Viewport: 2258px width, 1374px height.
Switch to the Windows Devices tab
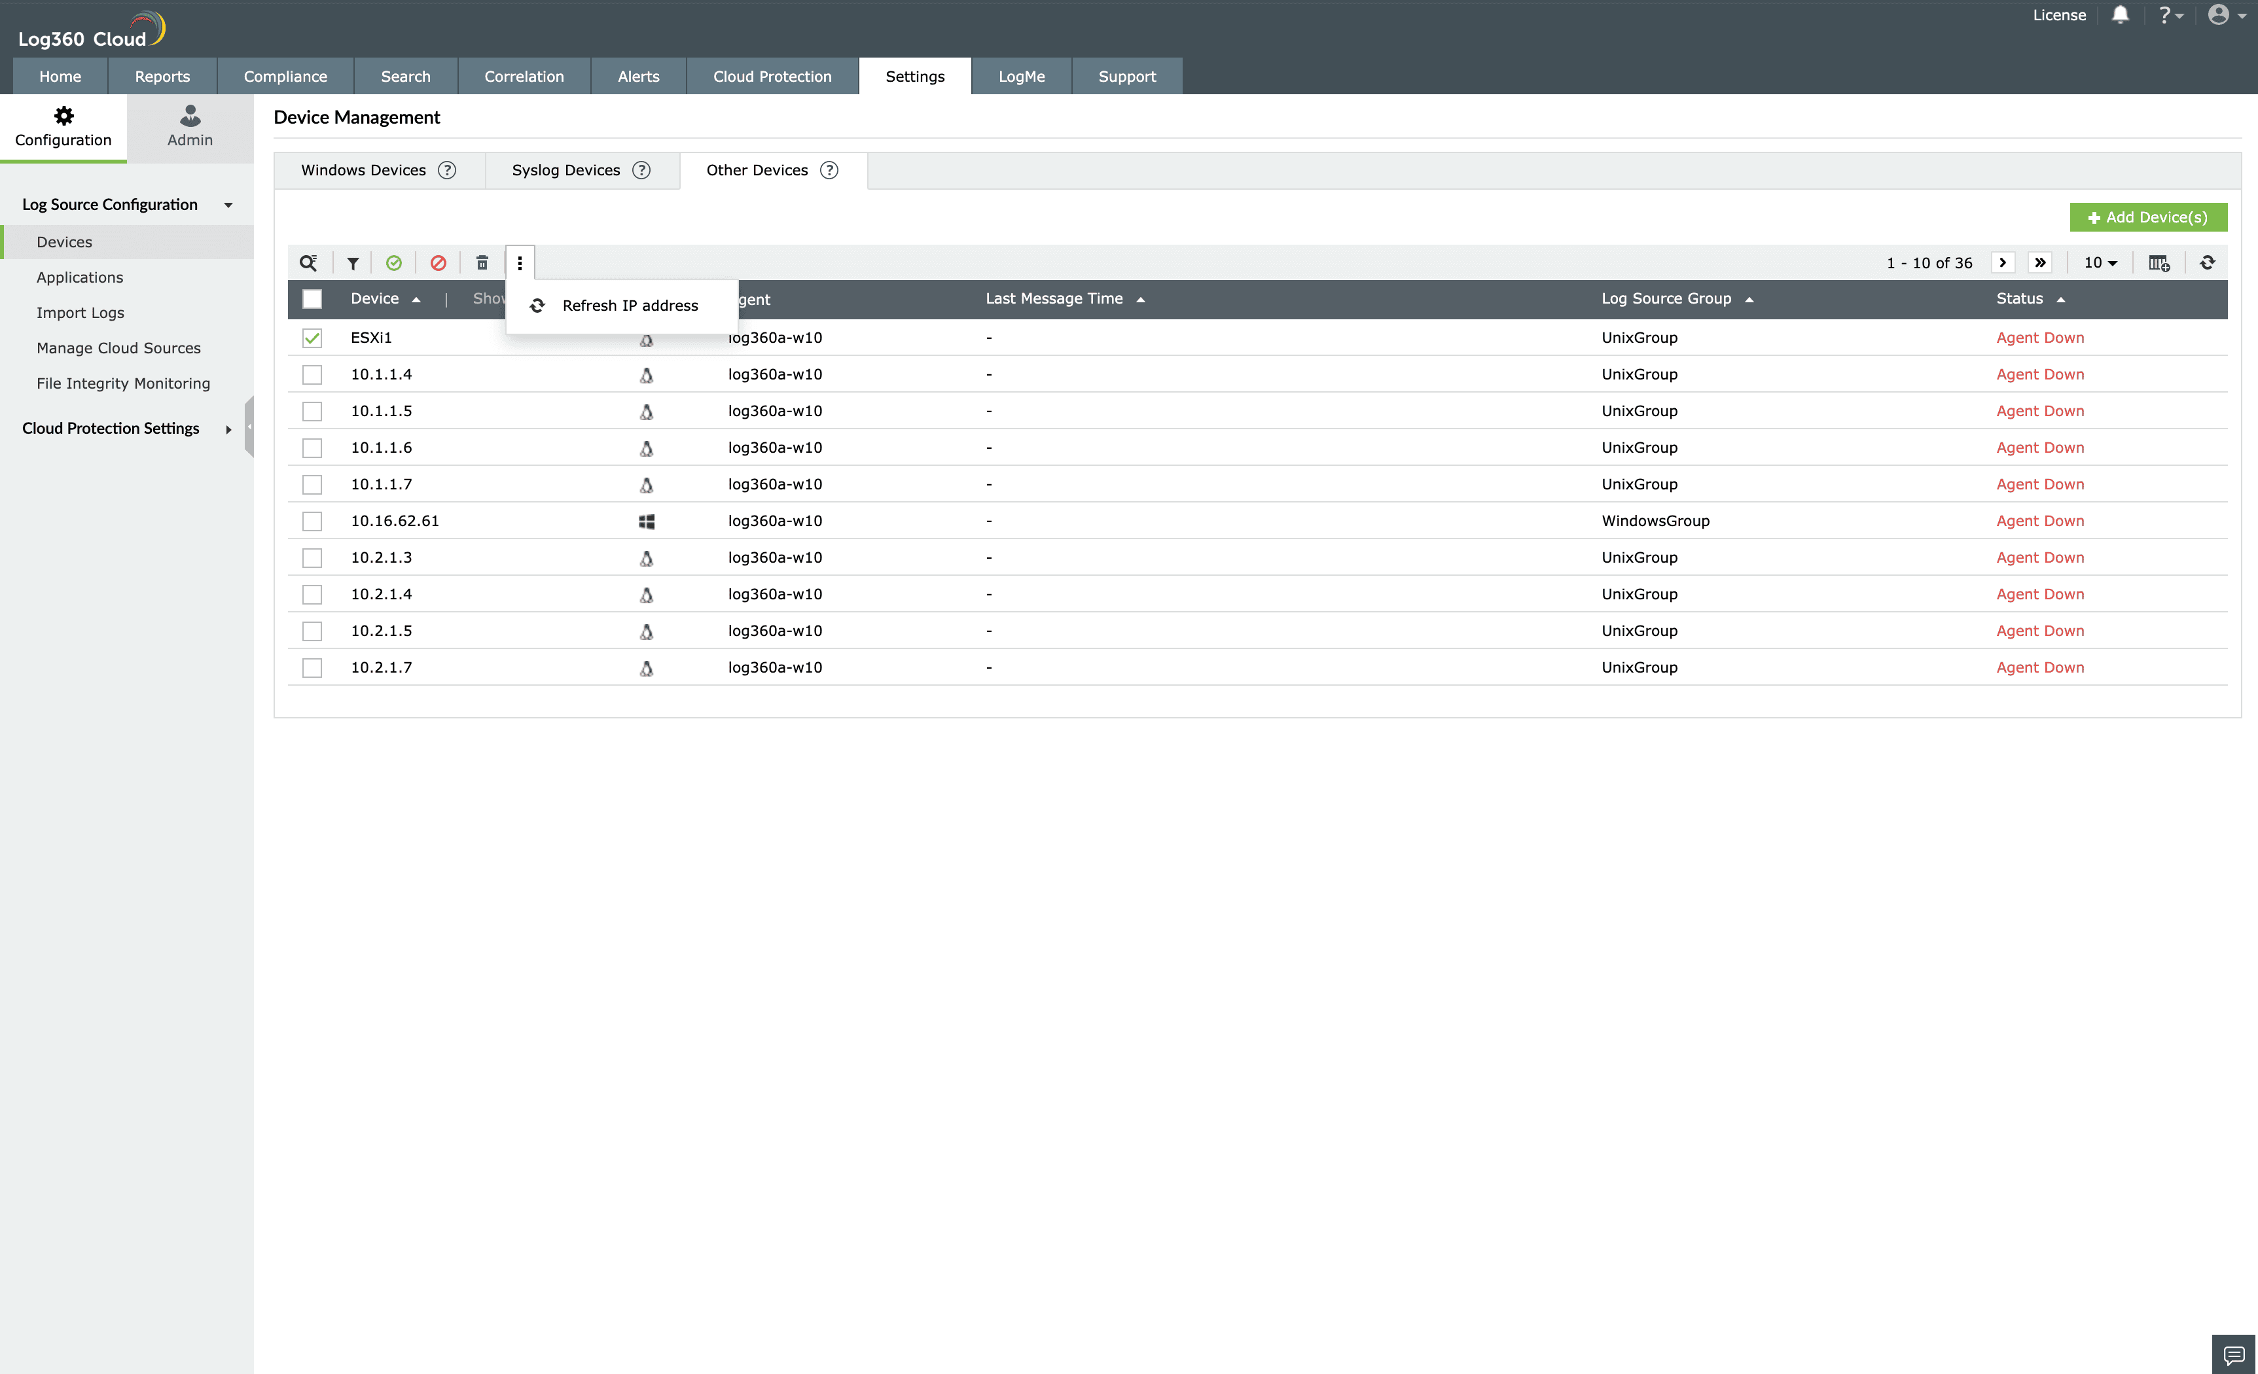click(363, 169)
